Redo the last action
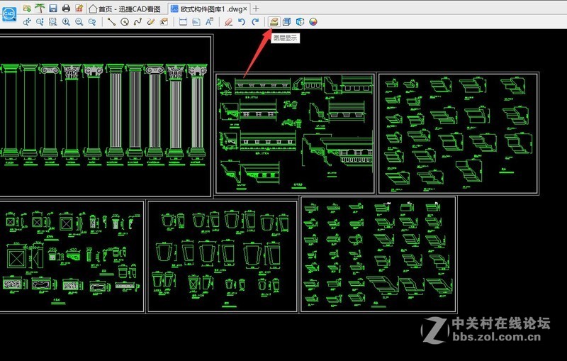This screenshot has width=567, height=361. (255, 22)
